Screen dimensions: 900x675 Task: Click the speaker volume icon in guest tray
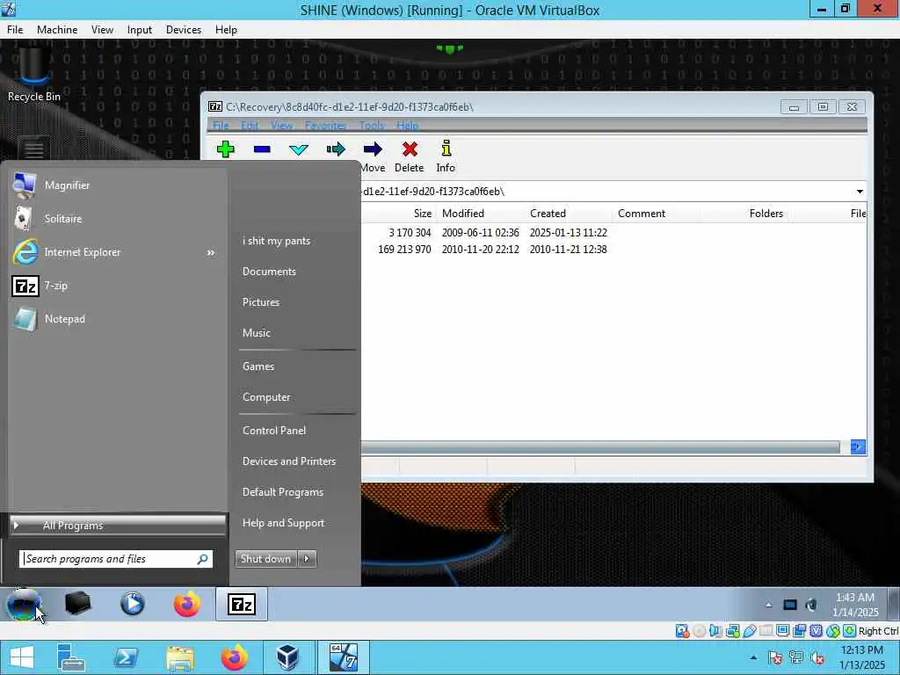pyautogui.click(x=811, y=605)
